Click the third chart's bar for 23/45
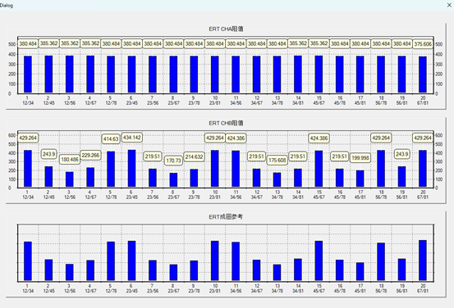This screenshot has height=308, width=454. point(131,260)
